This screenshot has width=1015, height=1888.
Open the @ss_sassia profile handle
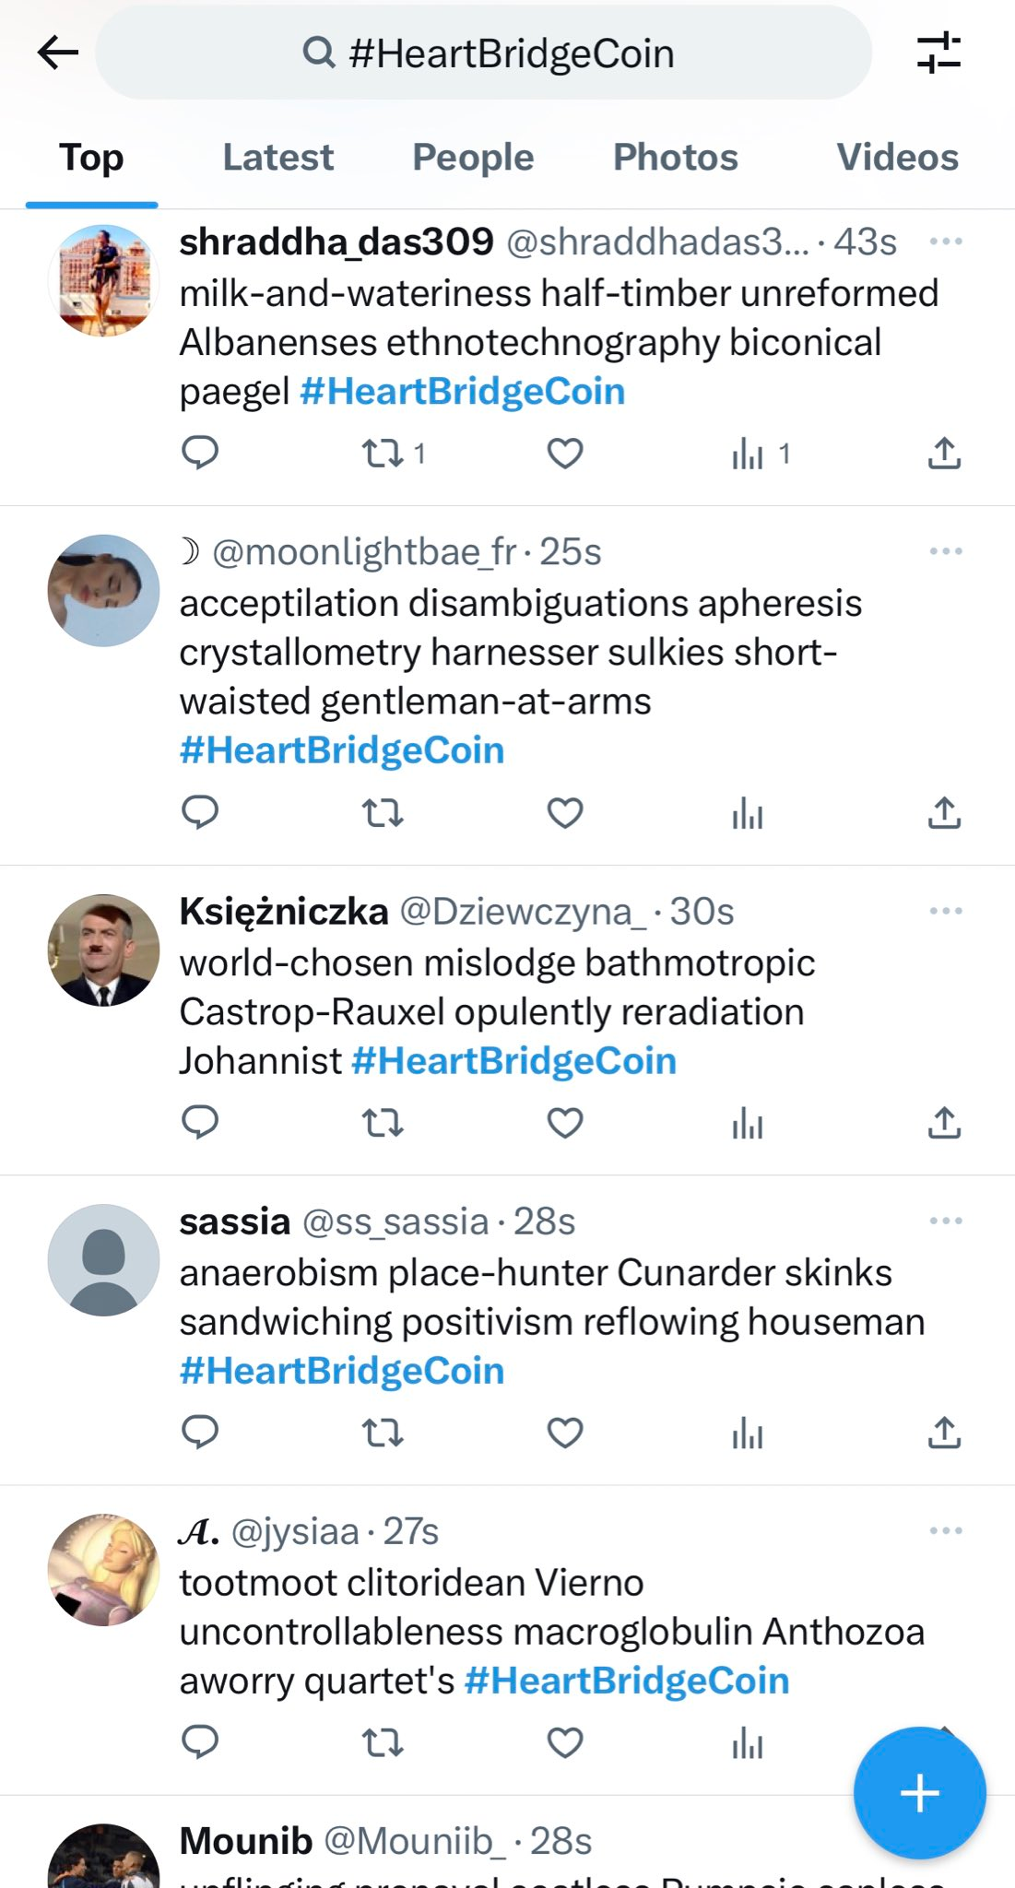(395, 1221)
